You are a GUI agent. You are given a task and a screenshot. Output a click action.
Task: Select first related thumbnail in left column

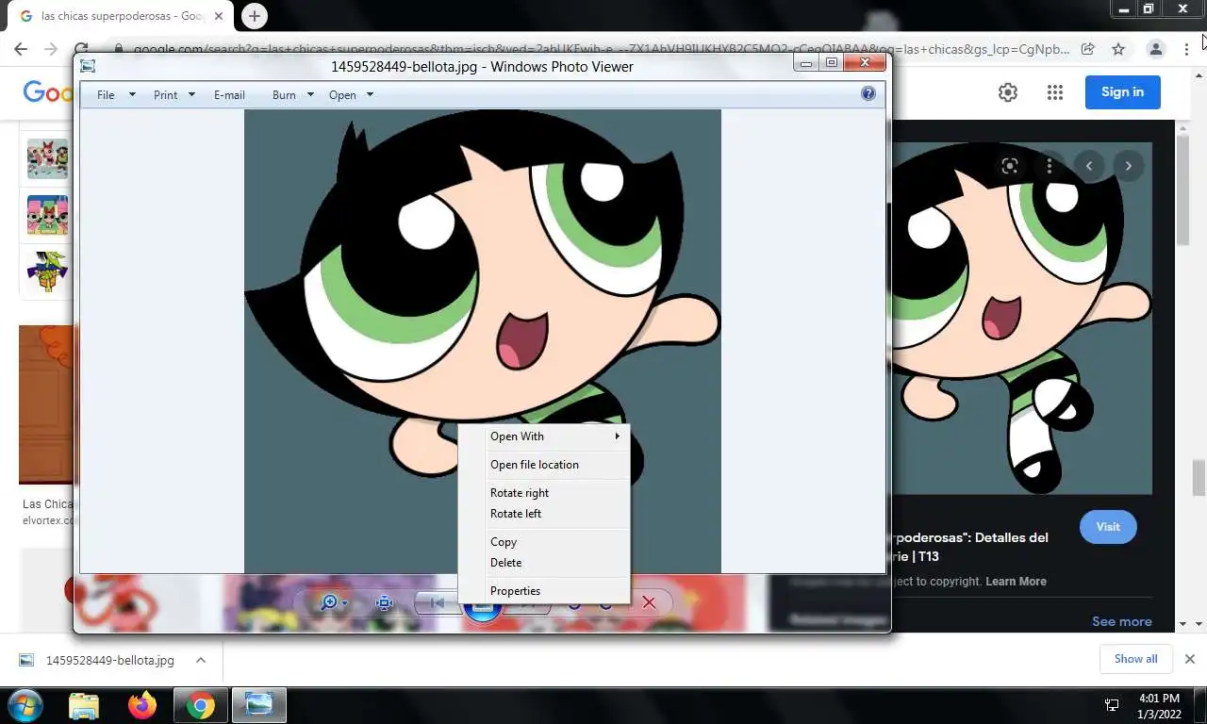pyautogui.click(x=47, y=158)
